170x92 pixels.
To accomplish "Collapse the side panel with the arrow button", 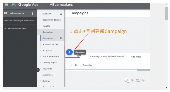I will coord(38,70).
